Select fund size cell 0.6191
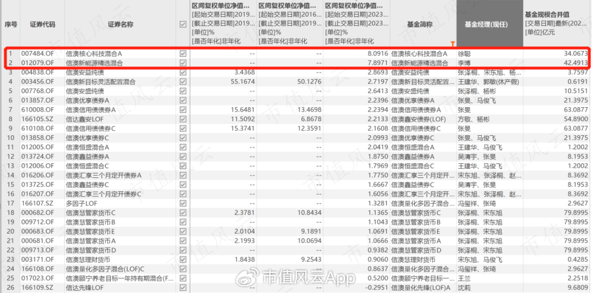 (579, 82)
